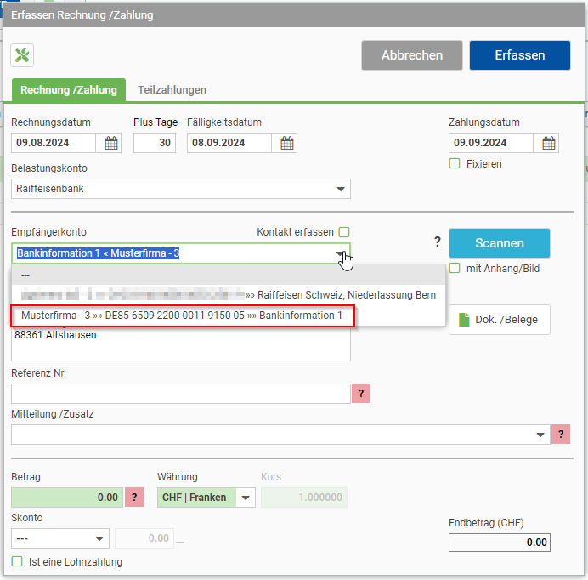
Task: Click the Betrag help question mark
Action: (134, 498)
